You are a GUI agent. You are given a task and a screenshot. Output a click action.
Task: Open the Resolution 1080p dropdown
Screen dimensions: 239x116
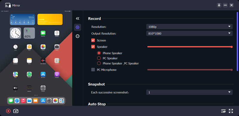click(189, 27)
